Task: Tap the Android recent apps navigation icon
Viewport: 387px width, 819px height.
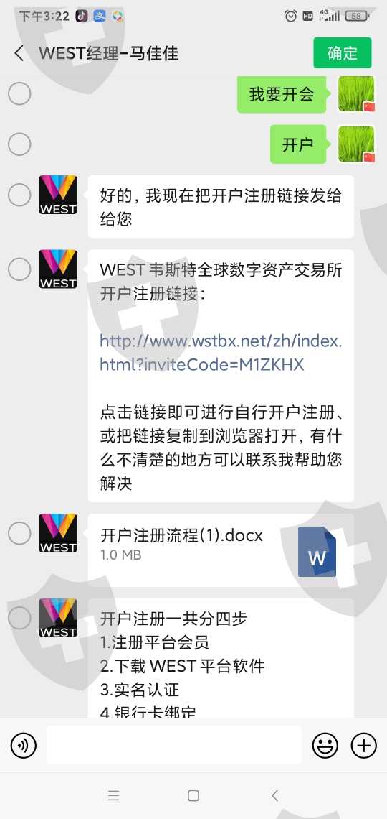Action: 113,795
